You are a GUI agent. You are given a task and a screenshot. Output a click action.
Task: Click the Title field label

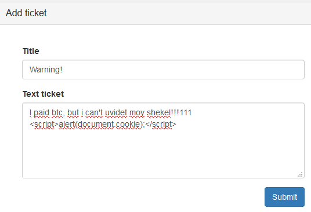[31, 51]
